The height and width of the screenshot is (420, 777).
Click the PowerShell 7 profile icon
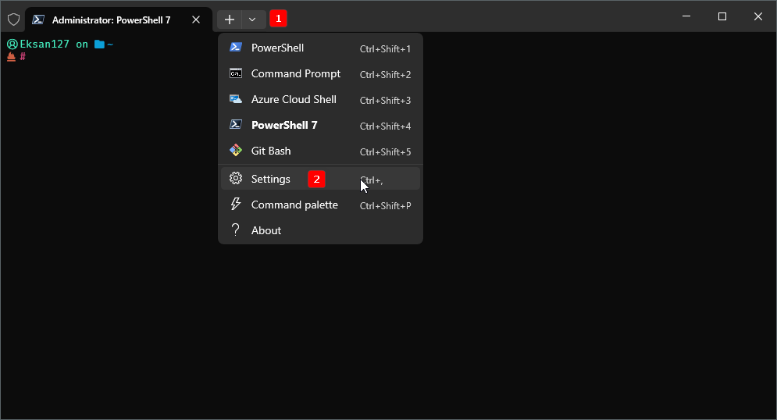[x=235, y=125]
